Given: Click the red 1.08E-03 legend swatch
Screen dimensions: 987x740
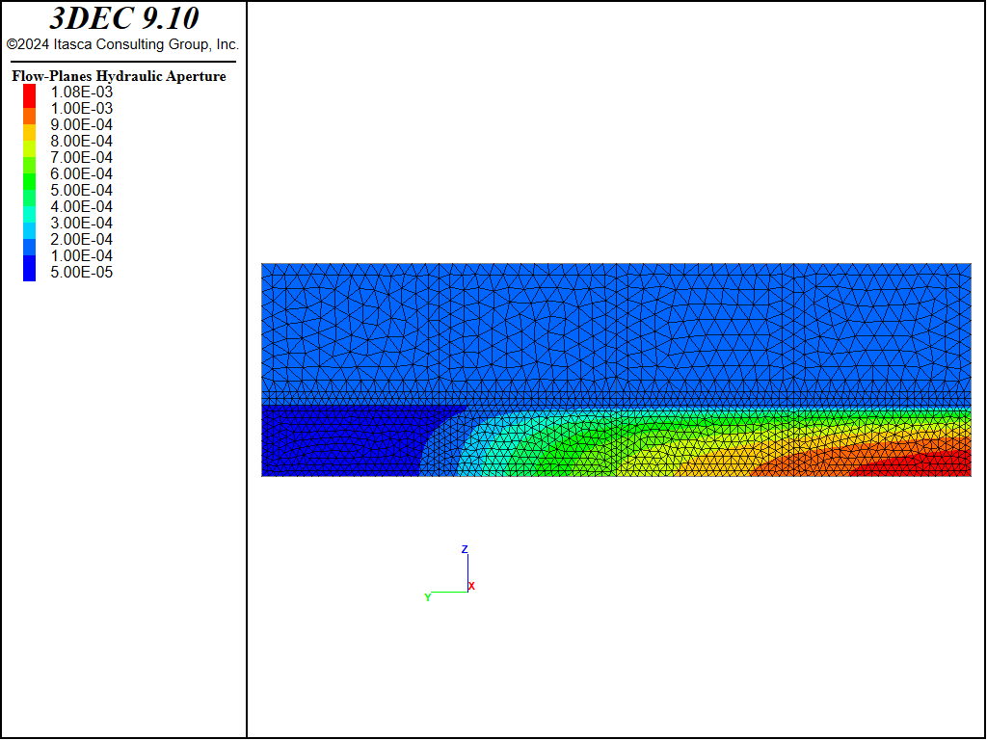Looking at the screenshot, I should click(x=30, y=92).
